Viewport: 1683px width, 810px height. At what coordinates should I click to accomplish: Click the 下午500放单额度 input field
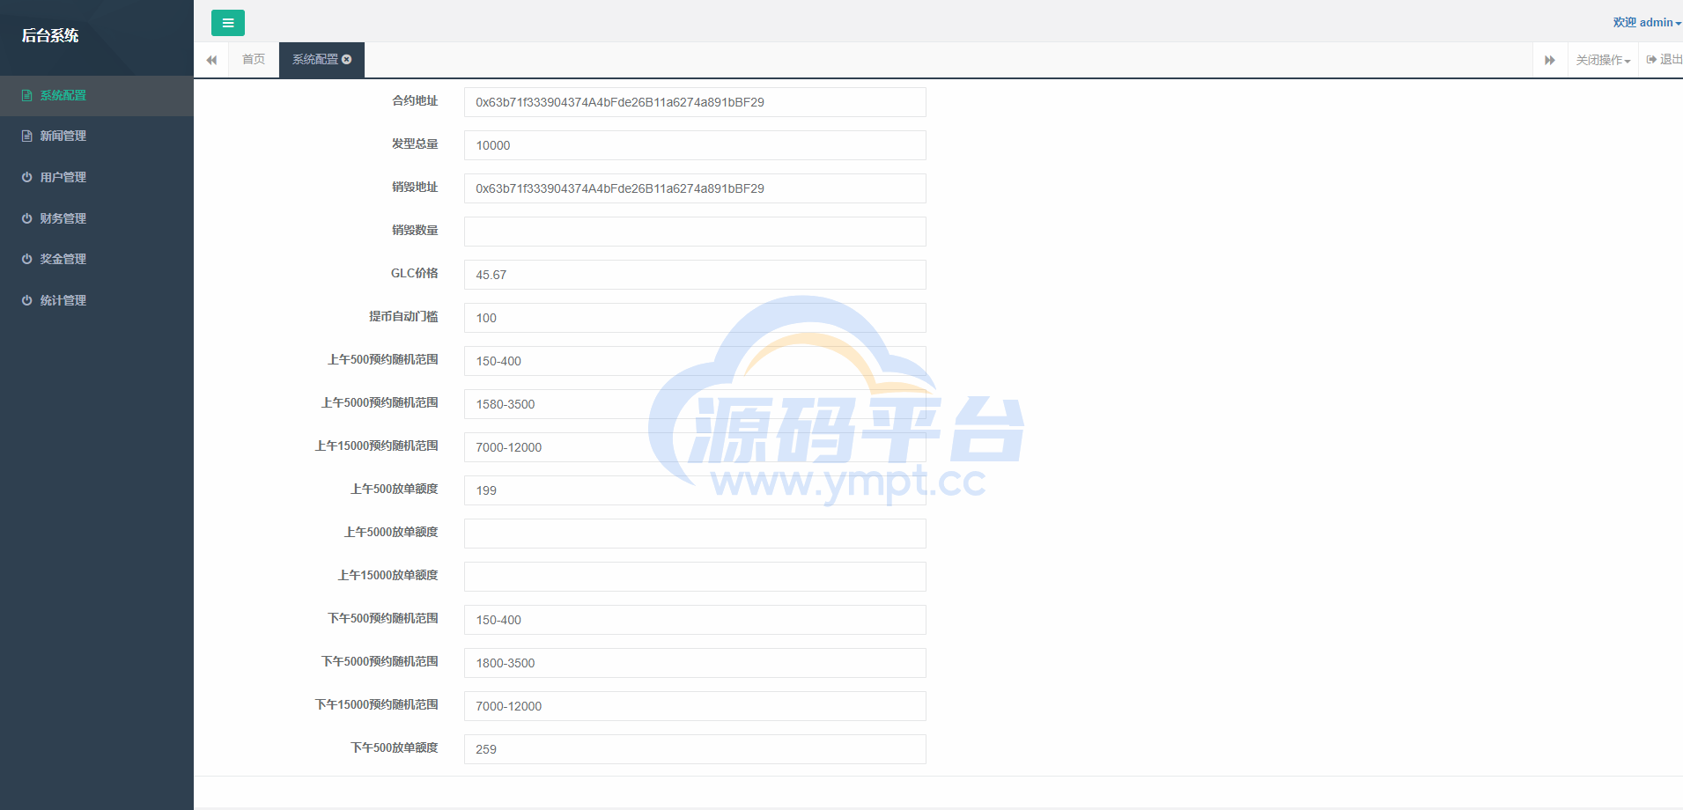click(x=695, y=749)
